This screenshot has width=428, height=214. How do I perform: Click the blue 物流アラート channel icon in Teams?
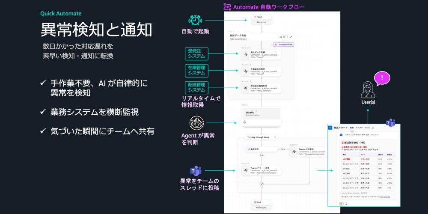(x=330, y=128)
